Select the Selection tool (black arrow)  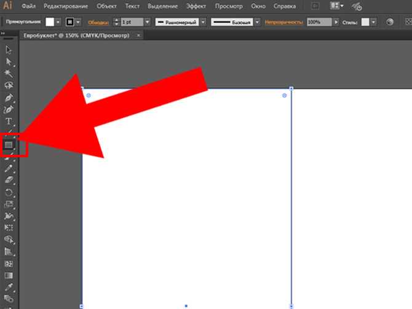pyautogui.click(x=9, y=50)
